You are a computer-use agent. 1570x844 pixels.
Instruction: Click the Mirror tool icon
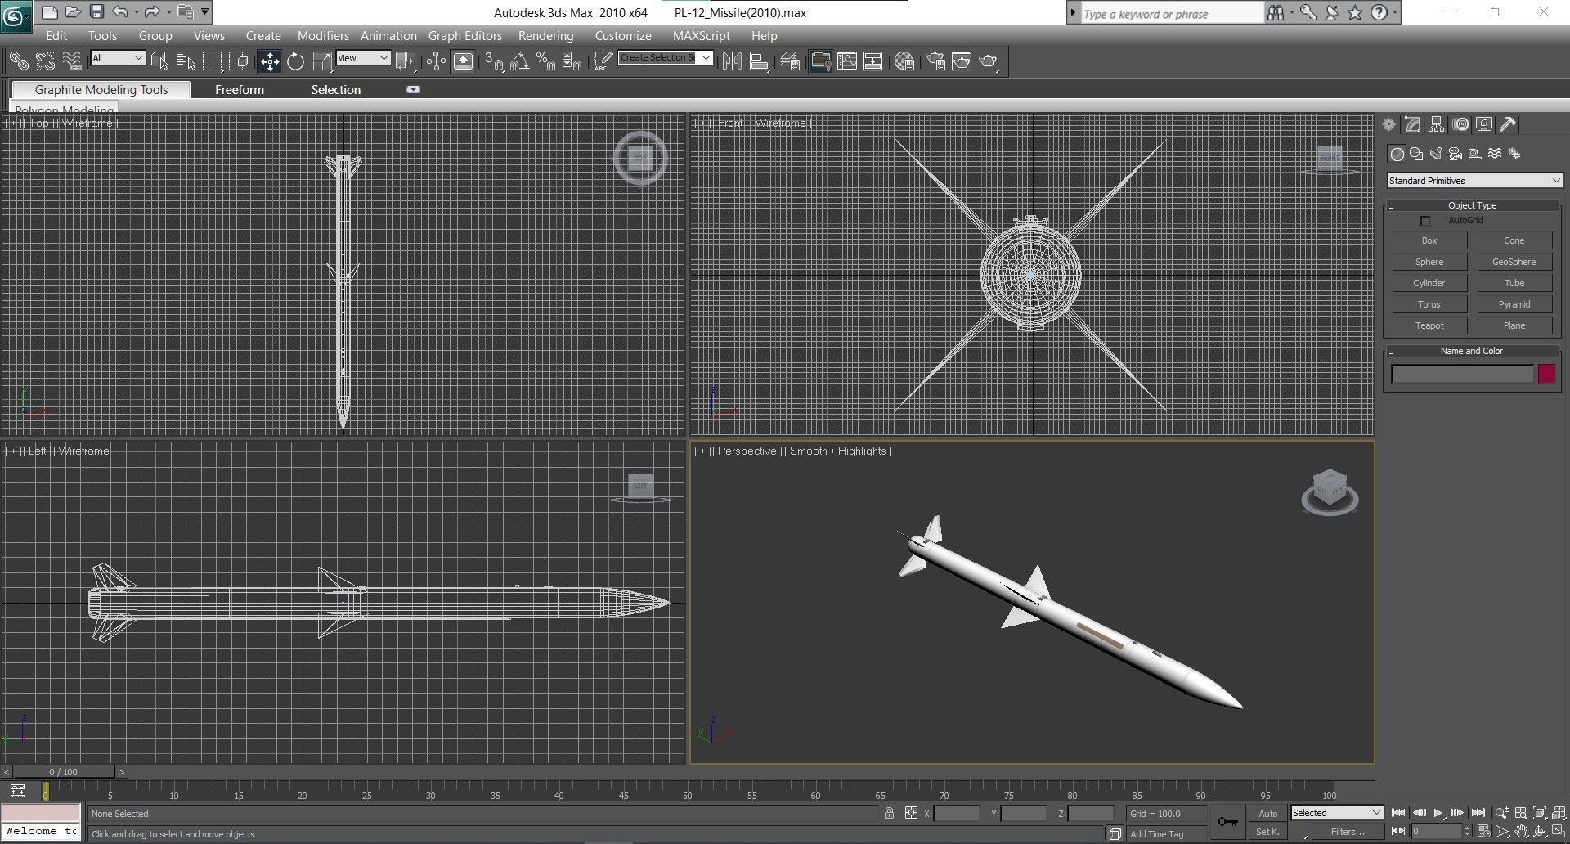coord(733,61)
